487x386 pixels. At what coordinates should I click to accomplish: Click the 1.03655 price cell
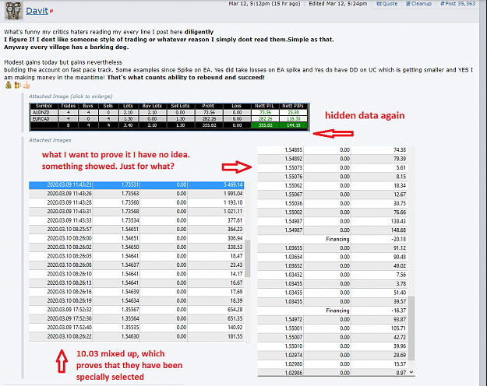pos(293,248)
